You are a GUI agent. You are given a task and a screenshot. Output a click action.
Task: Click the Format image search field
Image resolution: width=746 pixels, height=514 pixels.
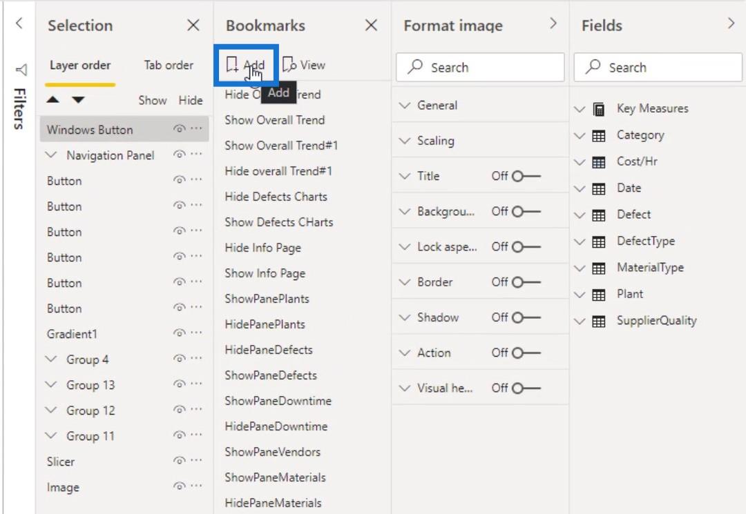coord(480,67)
